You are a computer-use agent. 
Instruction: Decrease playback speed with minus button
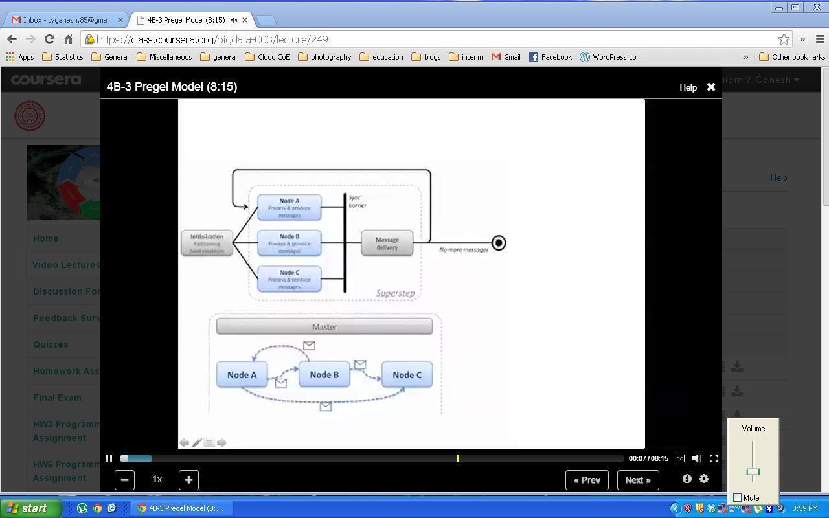(124, 480)
